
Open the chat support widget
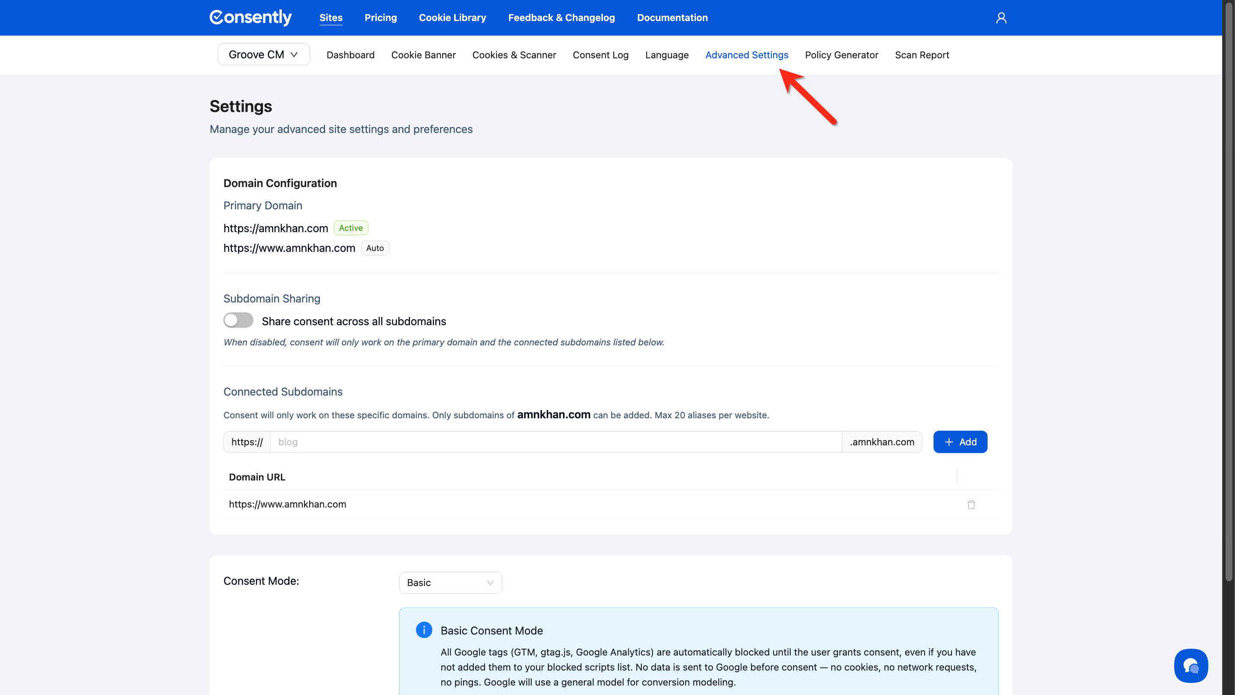pos(1191,665)
